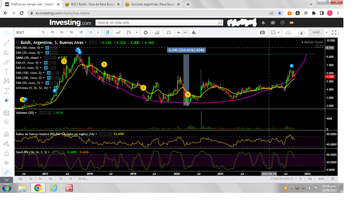The height and width of the screenshot is (215, 362).
Task: Toggle visibility of EMA (200, close, 0)
Action: [49, 78]
